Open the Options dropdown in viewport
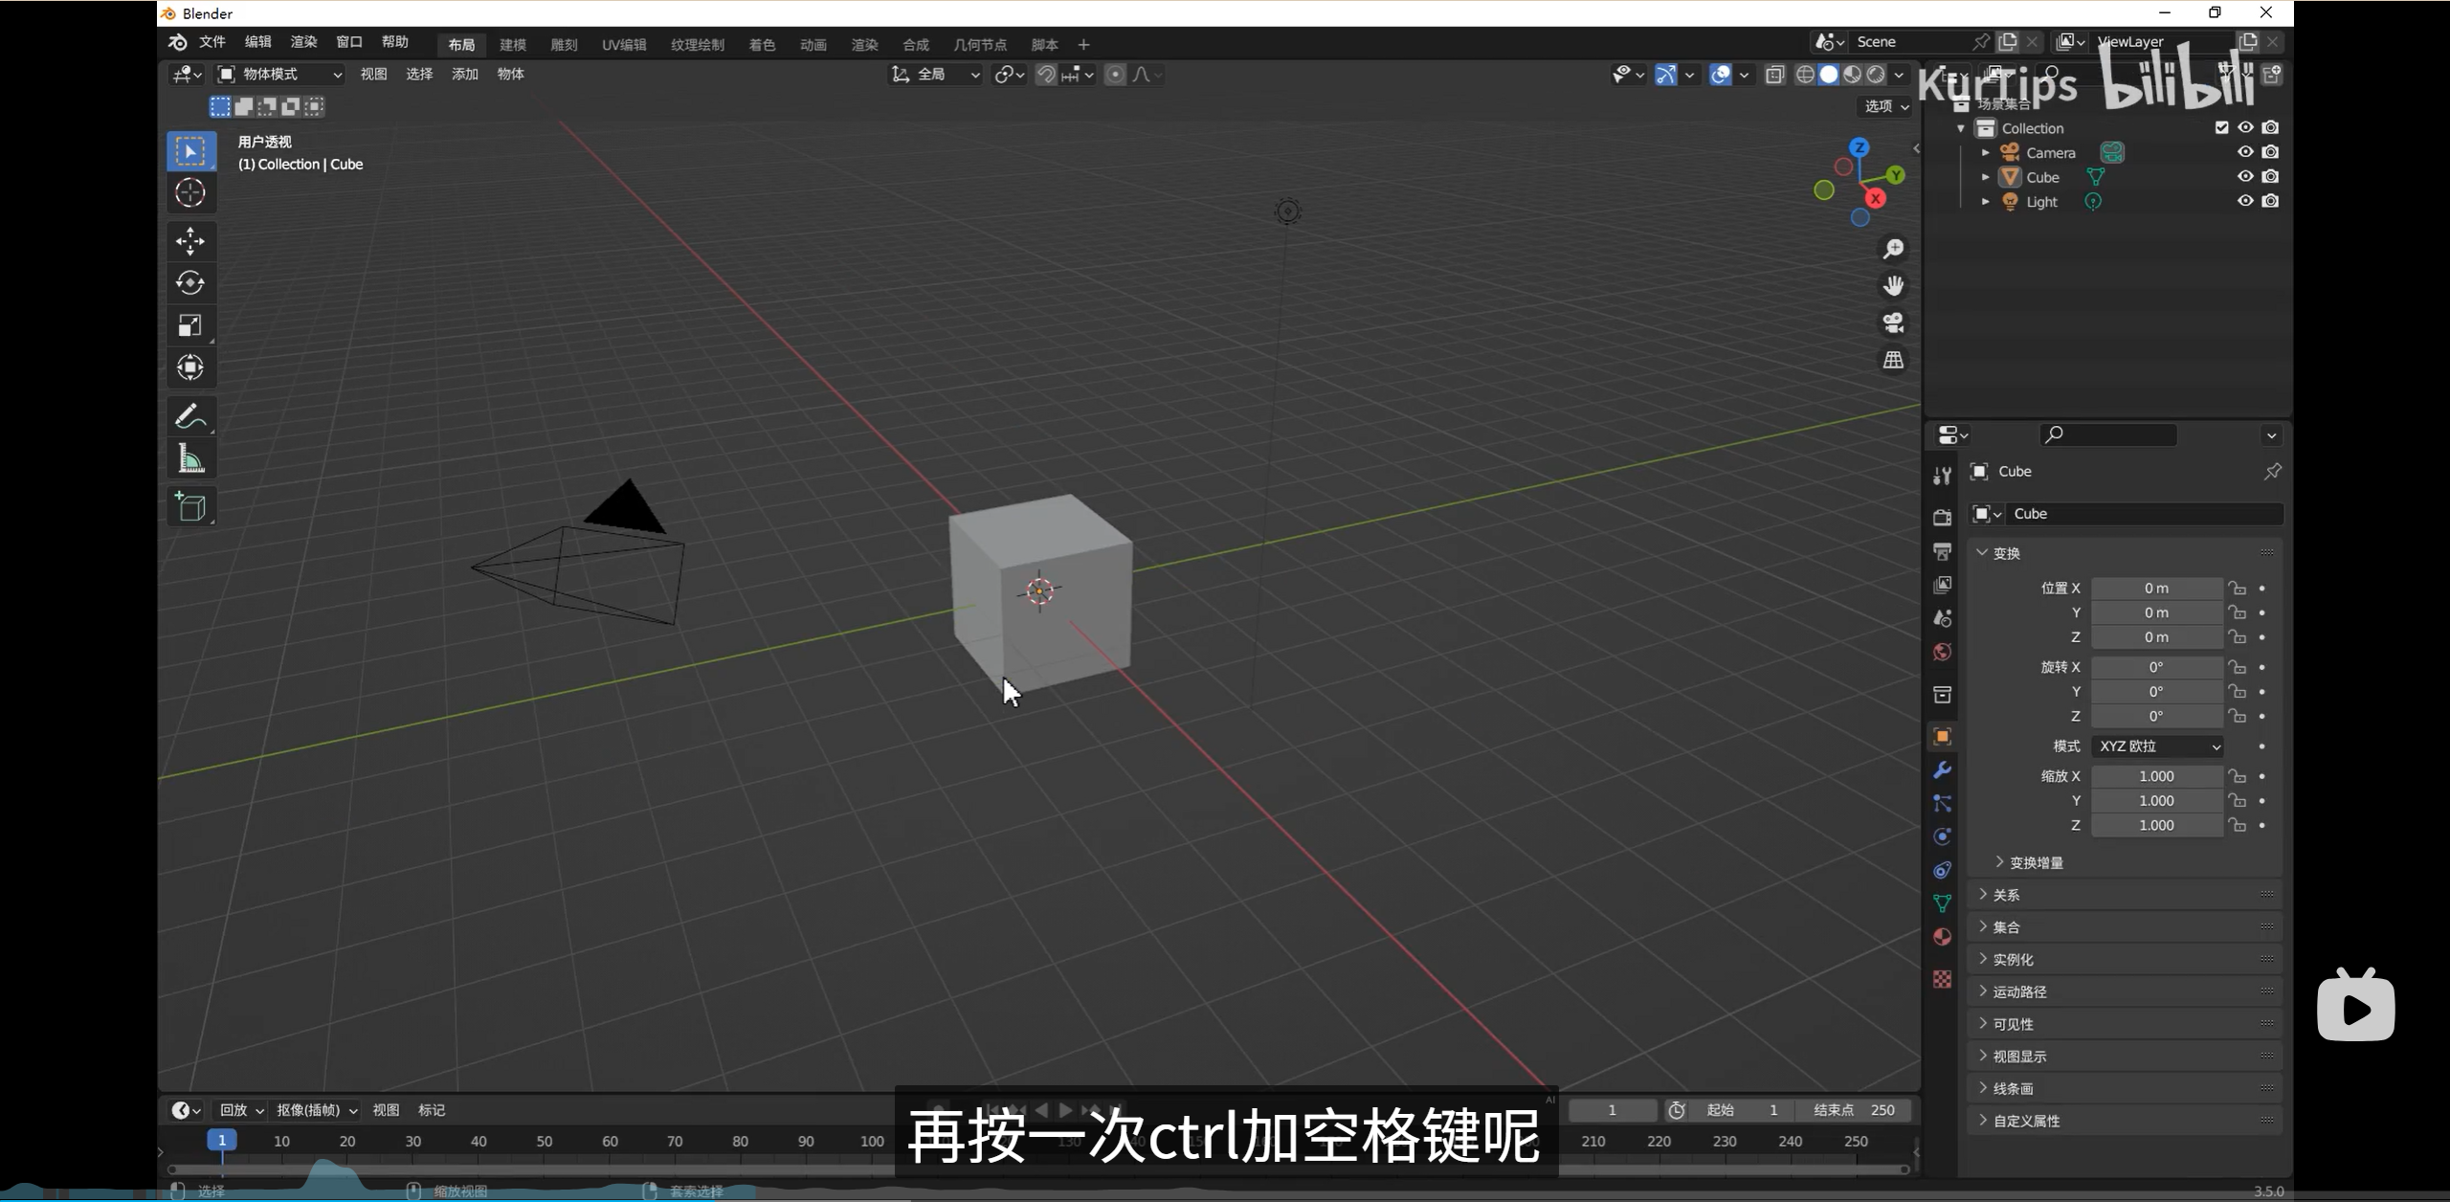2450x1202 pixels. (1886, 106)
